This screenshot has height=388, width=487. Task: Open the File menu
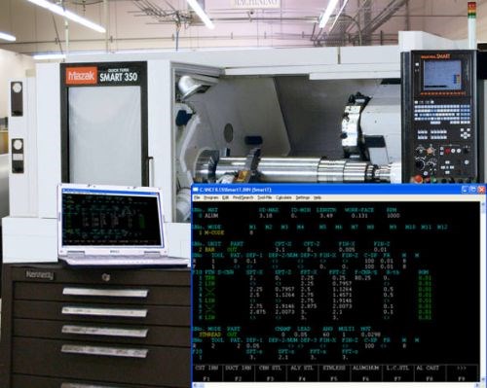(x=197, y=197)
